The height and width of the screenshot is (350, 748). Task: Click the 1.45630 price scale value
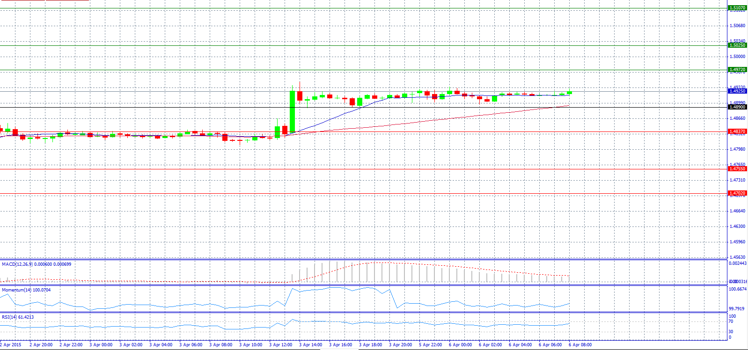pyautogui.click(x=738, y=257)
